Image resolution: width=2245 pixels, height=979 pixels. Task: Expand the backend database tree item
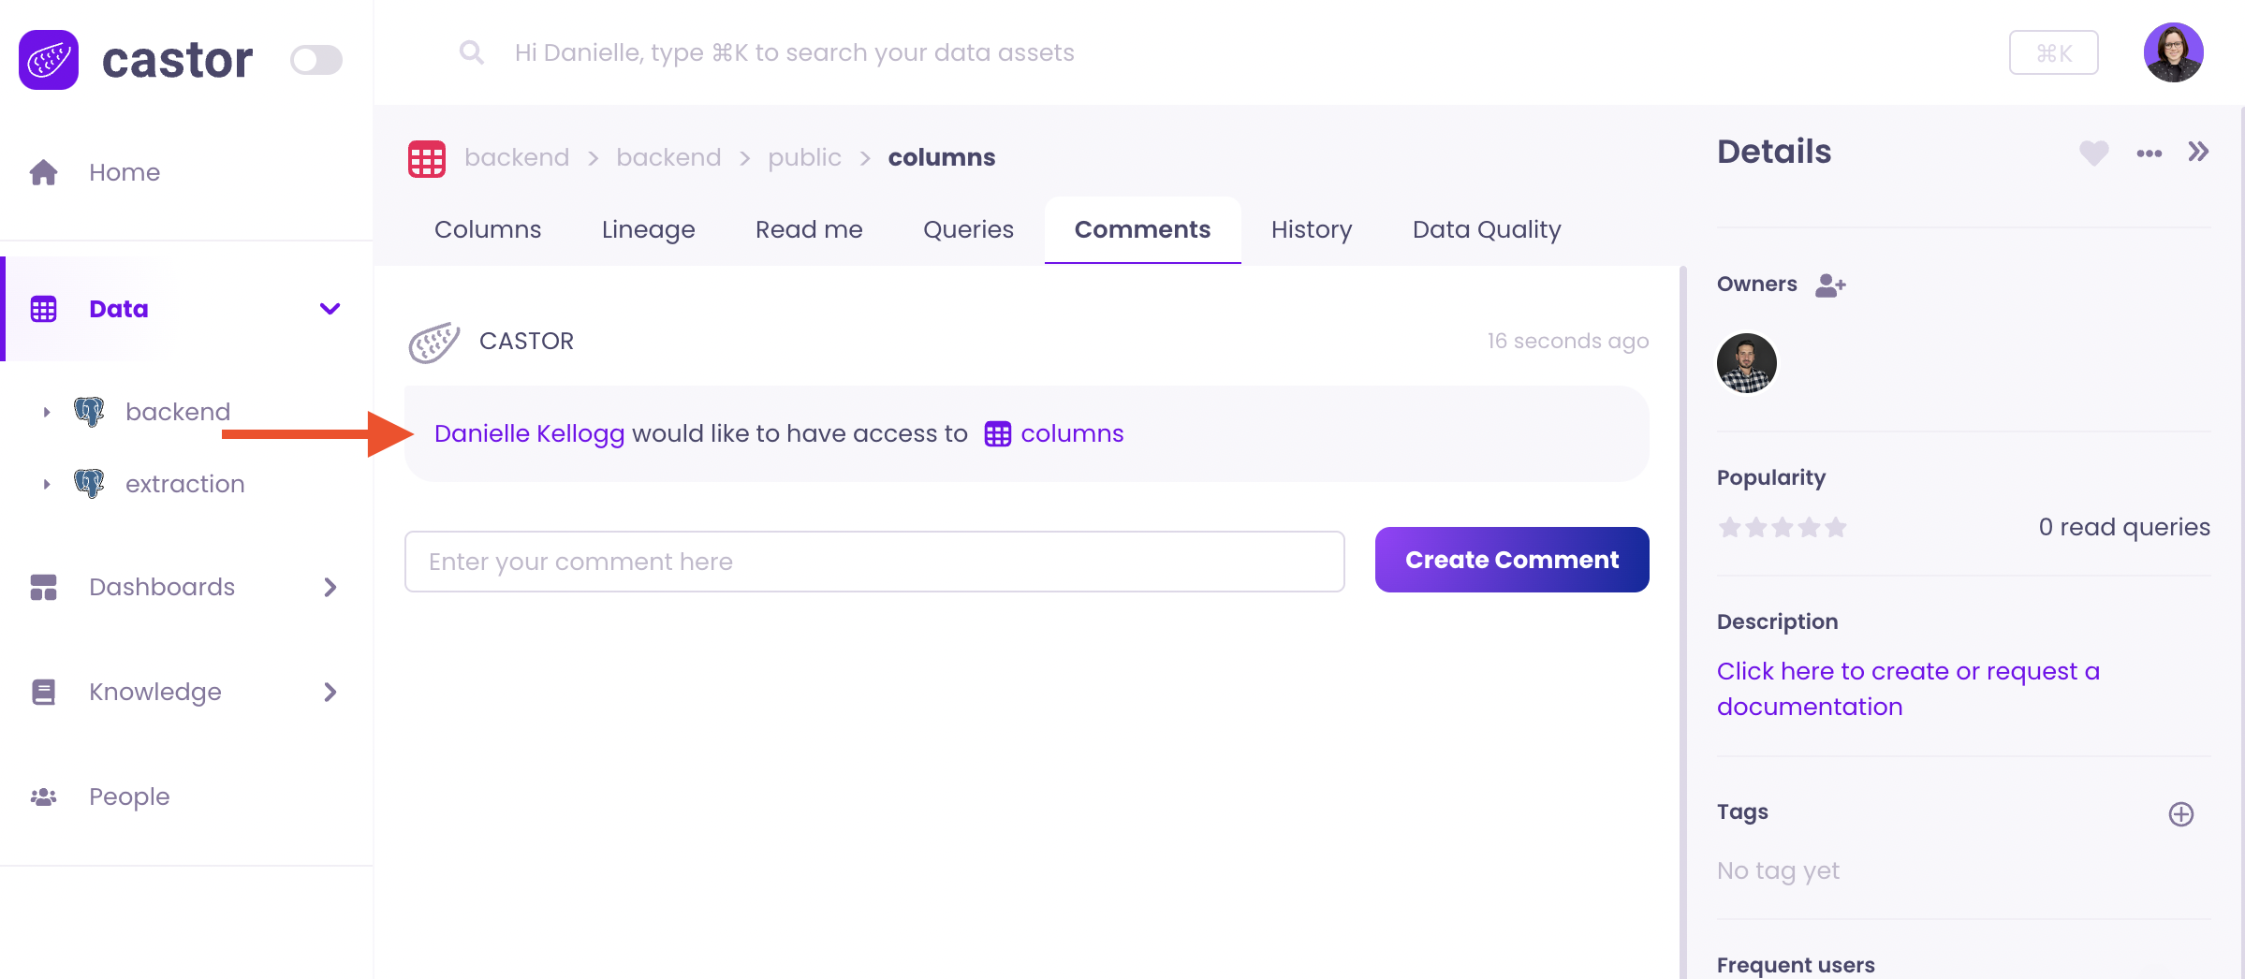pos(47,412)
